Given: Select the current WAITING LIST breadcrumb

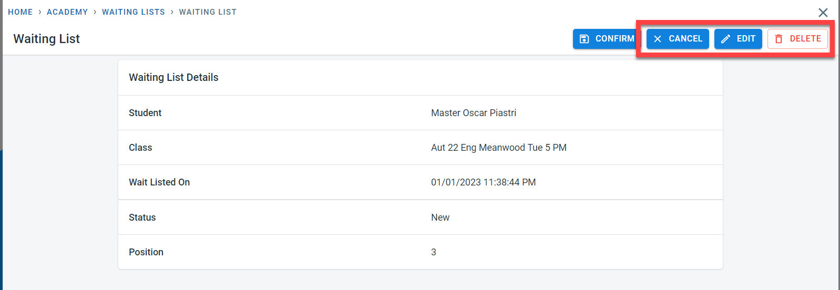Looking at the screenshot, I should (208, 12).
